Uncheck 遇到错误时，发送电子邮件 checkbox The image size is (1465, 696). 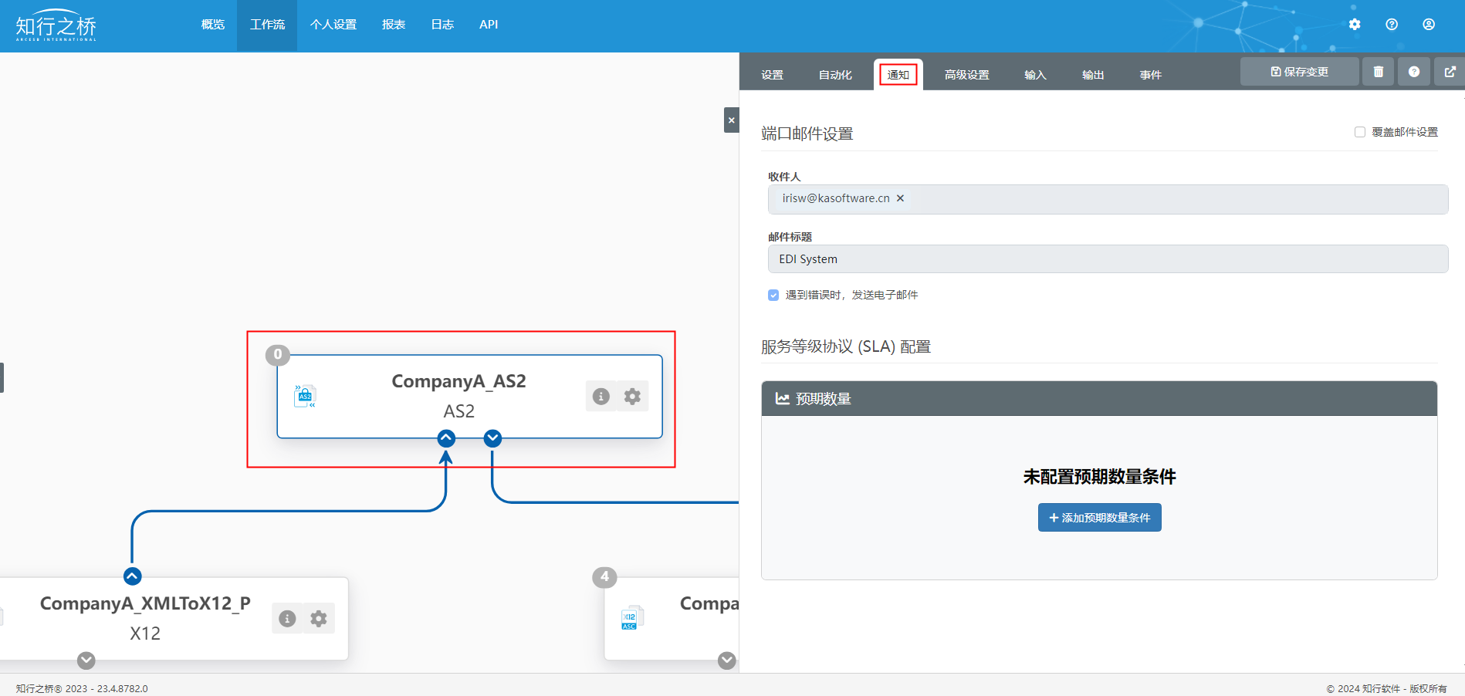773,295
